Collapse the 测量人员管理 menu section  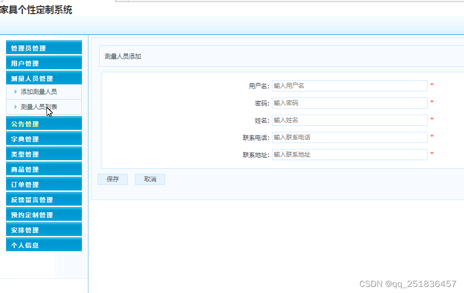(x=44, y=78)
